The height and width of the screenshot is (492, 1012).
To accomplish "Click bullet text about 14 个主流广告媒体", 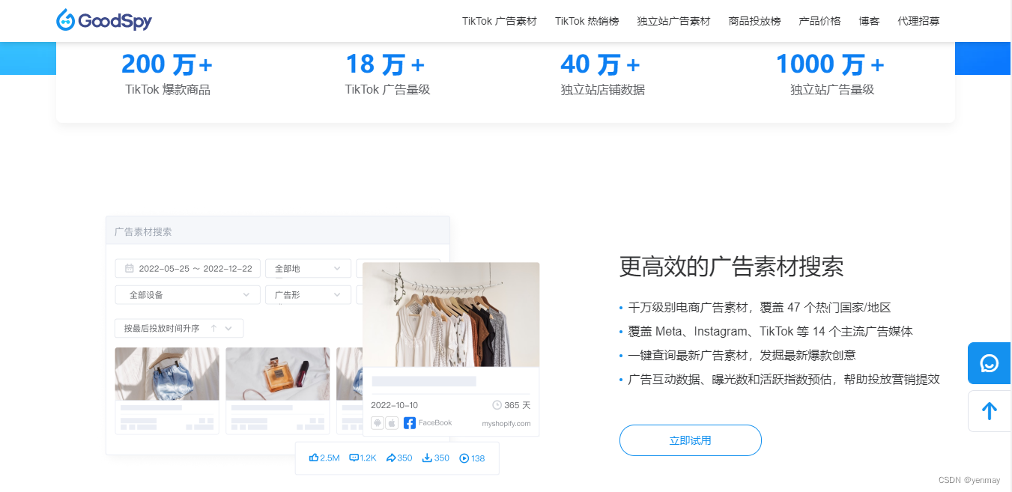I will [771, 331].
